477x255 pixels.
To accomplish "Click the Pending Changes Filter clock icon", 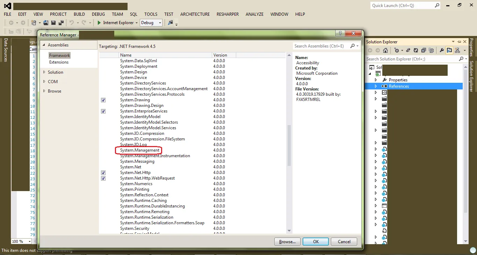I will 396,50.
